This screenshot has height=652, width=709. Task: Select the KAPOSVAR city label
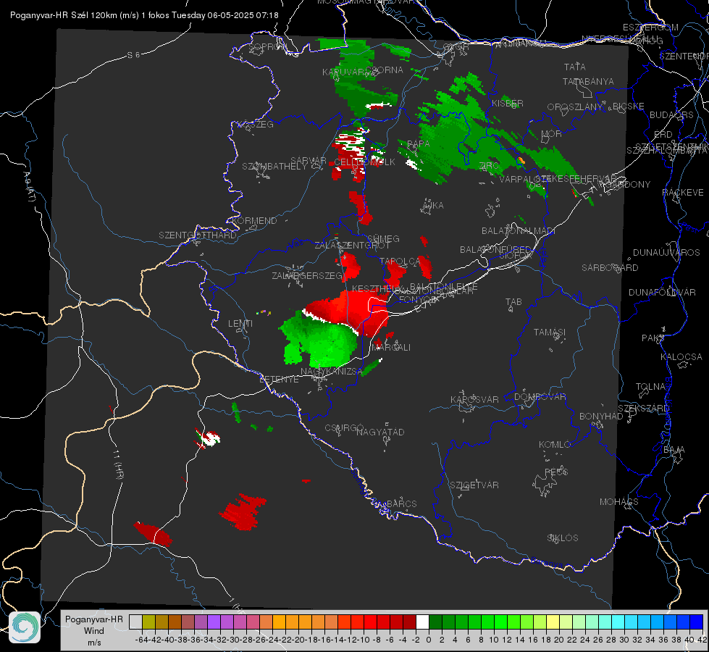(x=474, y=399)
